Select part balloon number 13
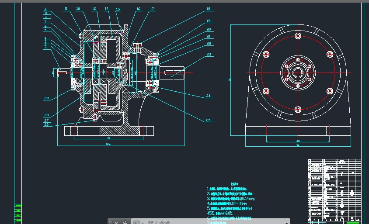This screenshot has height=224, width=369. [94, 8]
